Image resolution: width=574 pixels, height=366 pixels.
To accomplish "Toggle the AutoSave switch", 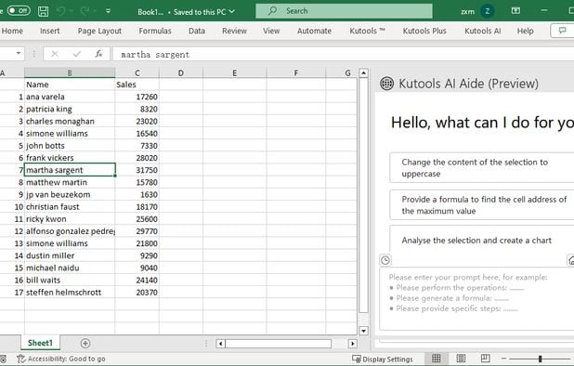I will 19,10.
